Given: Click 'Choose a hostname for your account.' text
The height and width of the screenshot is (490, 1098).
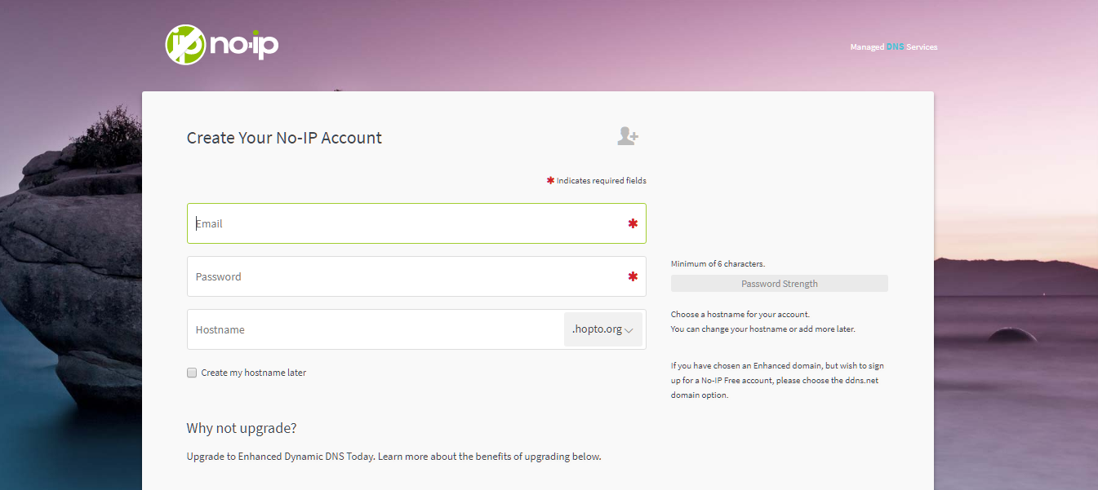Looking at the screenshot, I should [740, 314].
